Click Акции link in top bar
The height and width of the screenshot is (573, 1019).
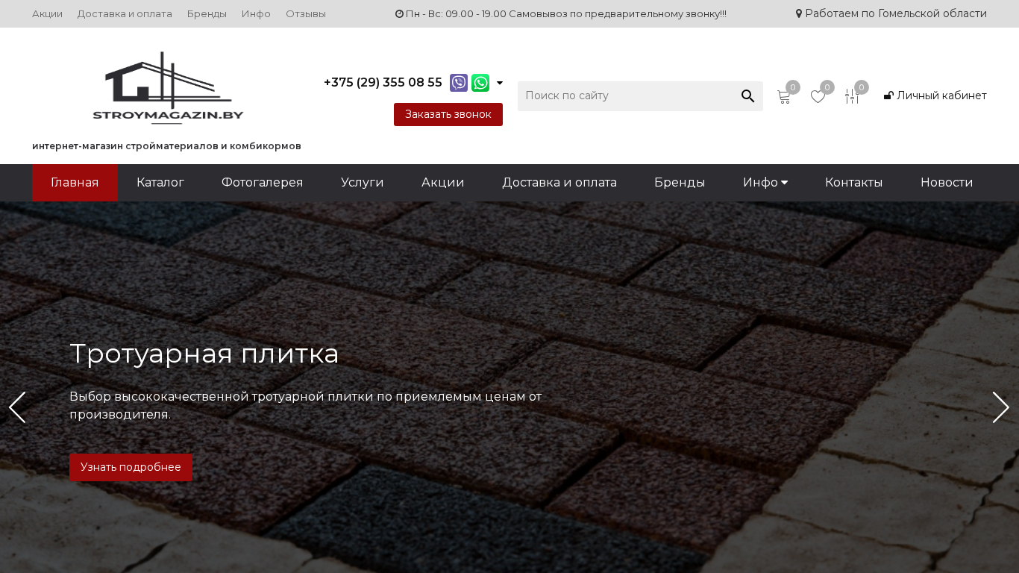coord(47,14)
